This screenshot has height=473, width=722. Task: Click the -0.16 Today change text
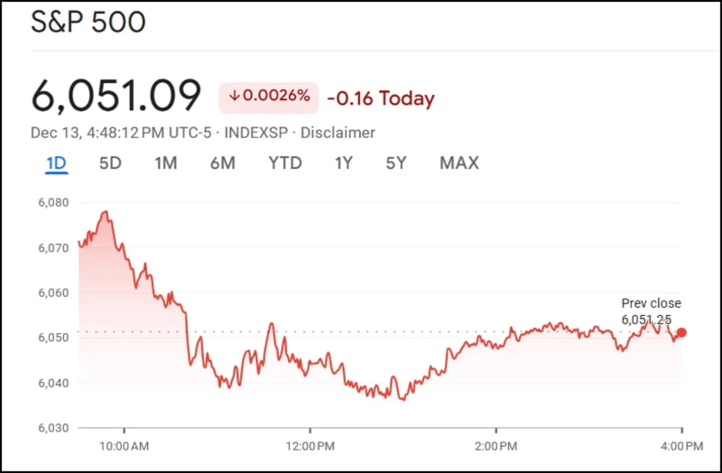[380, 98]
